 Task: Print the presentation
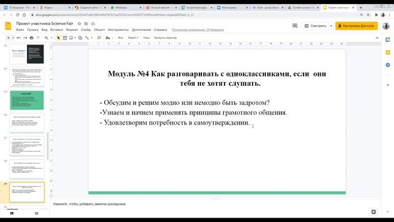tap(31, 38)
